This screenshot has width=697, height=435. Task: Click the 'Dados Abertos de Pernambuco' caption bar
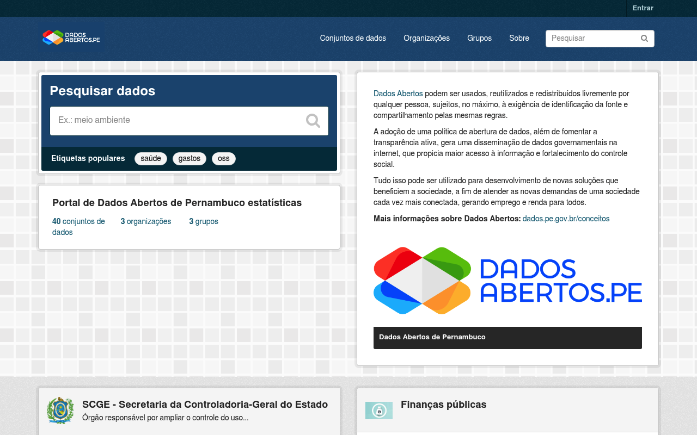click(508, 338)
